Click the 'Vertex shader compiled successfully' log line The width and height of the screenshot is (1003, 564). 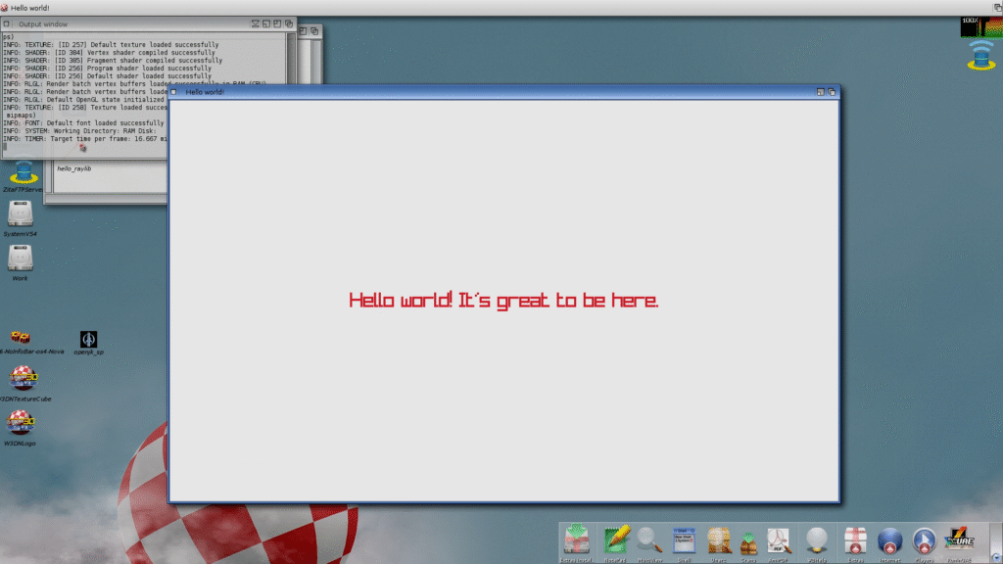pos(109,53)
